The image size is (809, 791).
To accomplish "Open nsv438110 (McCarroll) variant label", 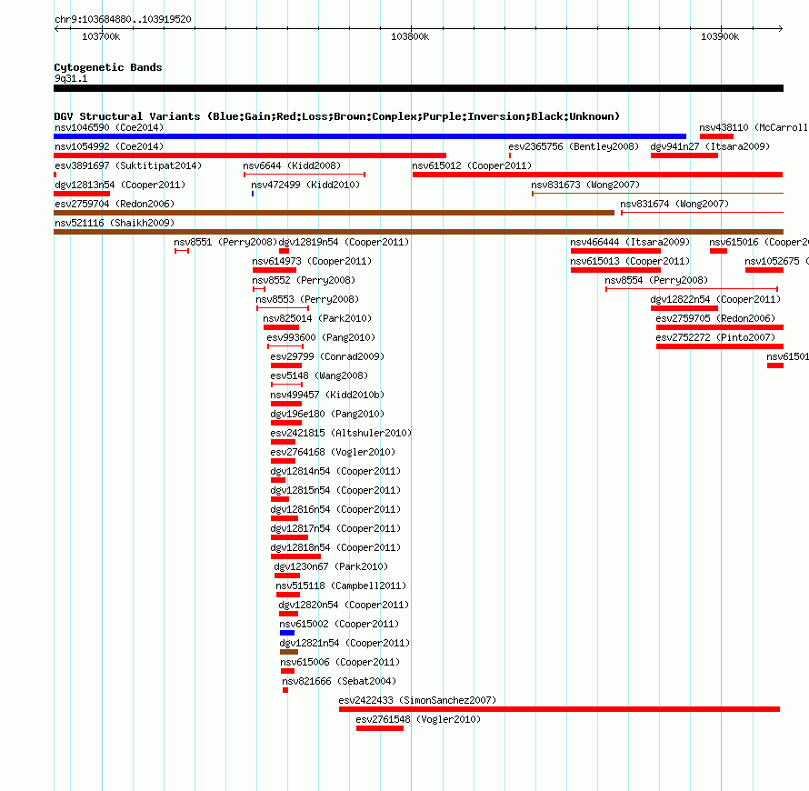I will (x=754, y=127).
